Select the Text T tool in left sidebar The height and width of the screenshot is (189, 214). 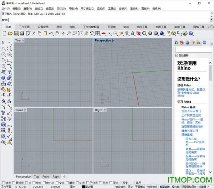click(x=3, y=113)
